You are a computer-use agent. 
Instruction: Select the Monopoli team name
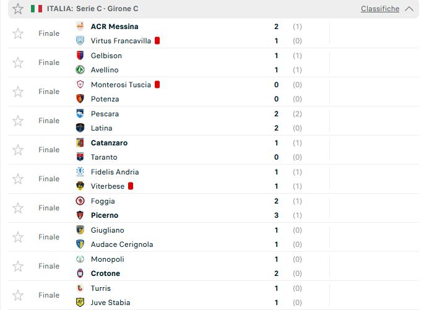coord(108,259)
